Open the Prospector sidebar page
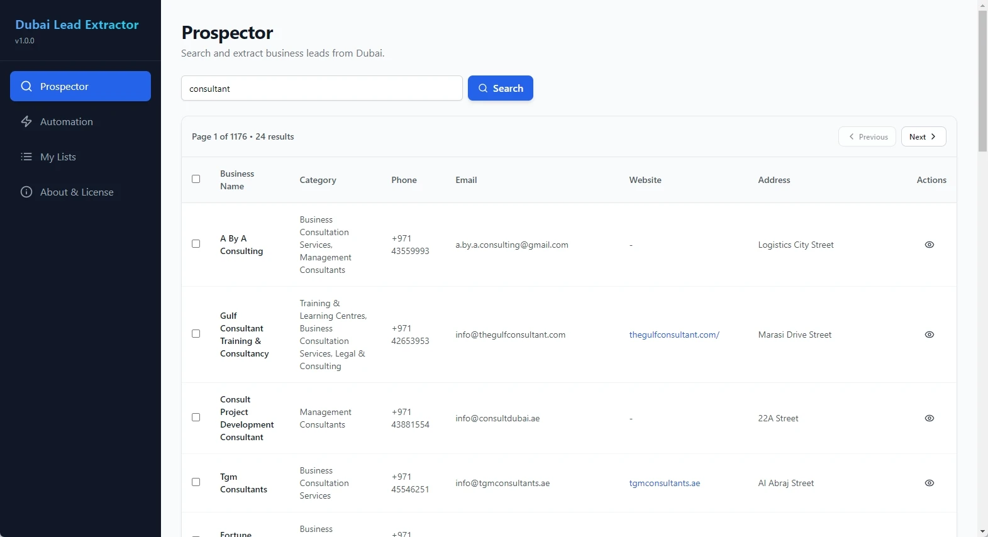 80,86
